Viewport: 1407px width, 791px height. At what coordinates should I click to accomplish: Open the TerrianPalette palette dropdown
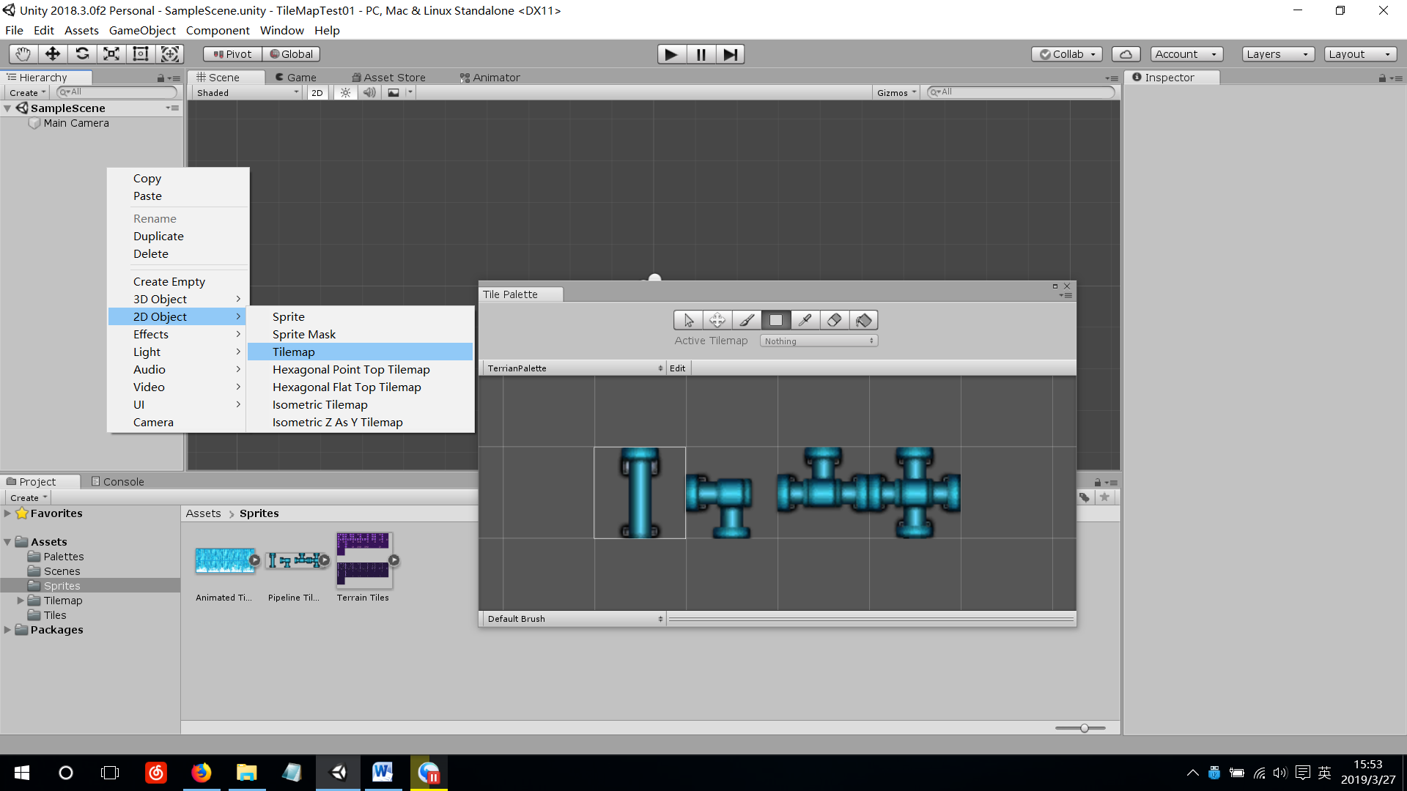pos(574,368)
